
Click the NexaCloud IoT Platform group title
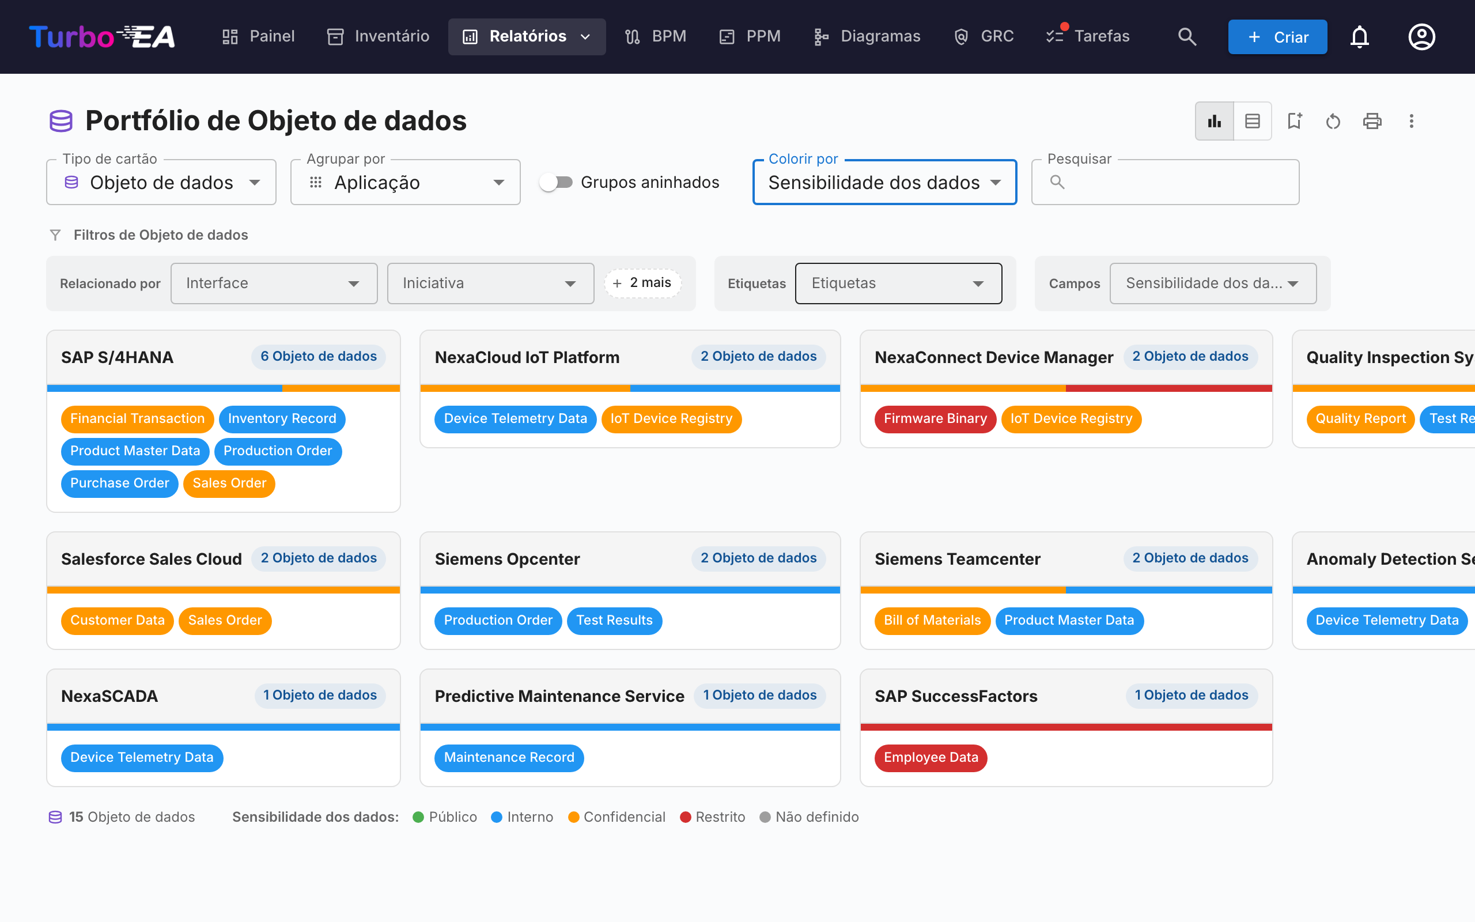527,357
